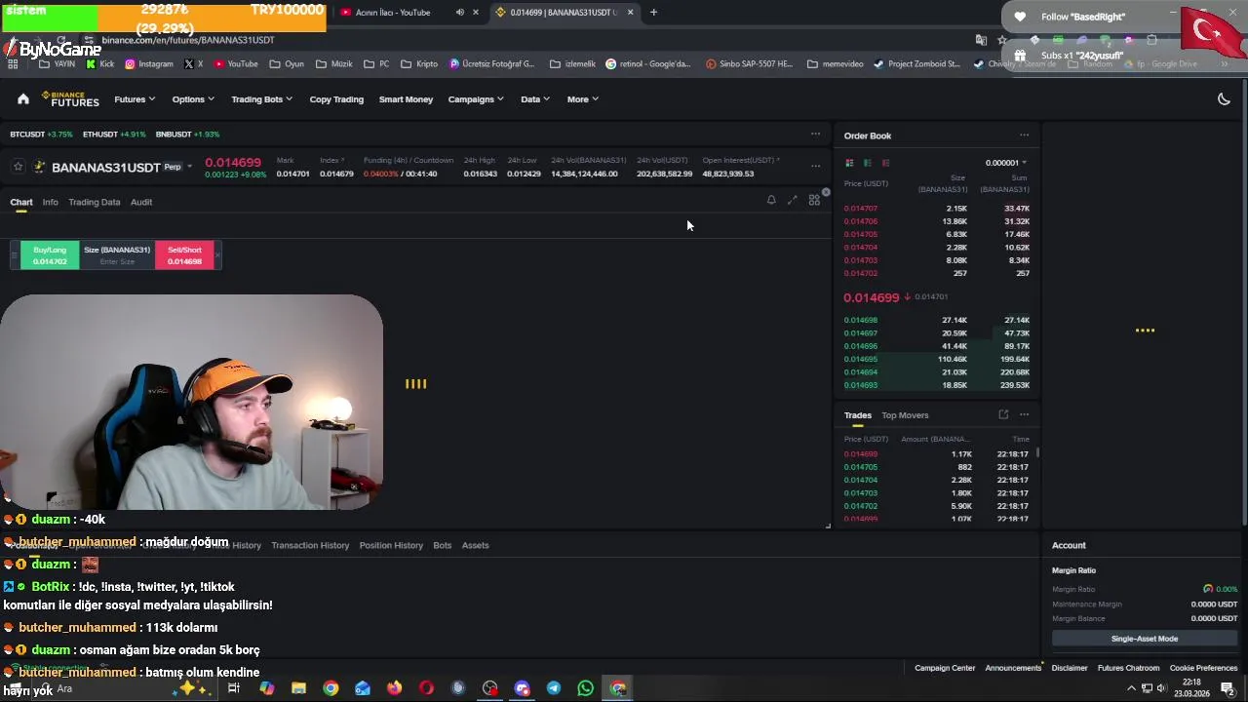Image resolution: width=1248 pixels, height=702 pixels.
Task: Expand chart to fullscreen
Action: point(793,200)
